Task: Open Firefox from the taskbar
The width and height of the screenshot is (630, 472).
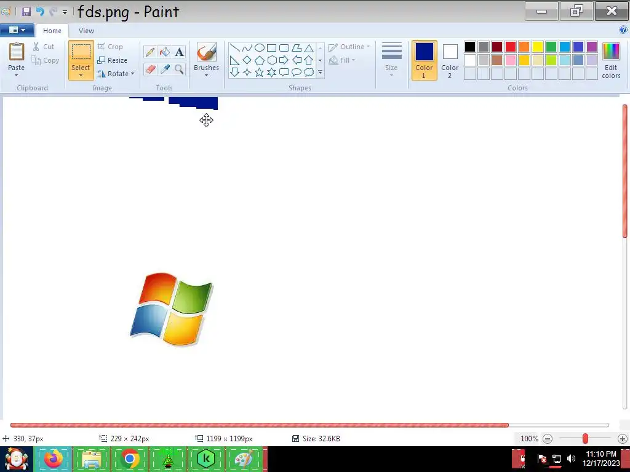Action: 53,458
